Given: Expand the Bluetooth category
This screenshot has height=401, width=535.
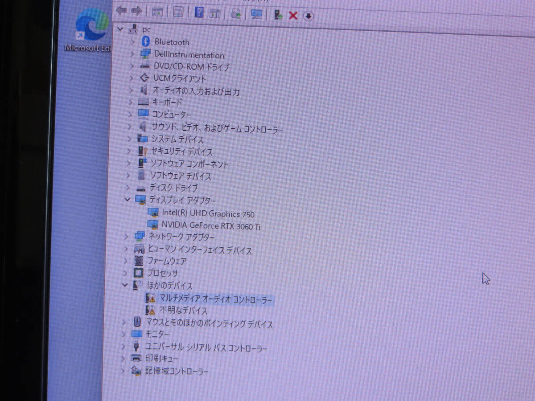Looking at the screenshot, I should click(x=132, y=41).
